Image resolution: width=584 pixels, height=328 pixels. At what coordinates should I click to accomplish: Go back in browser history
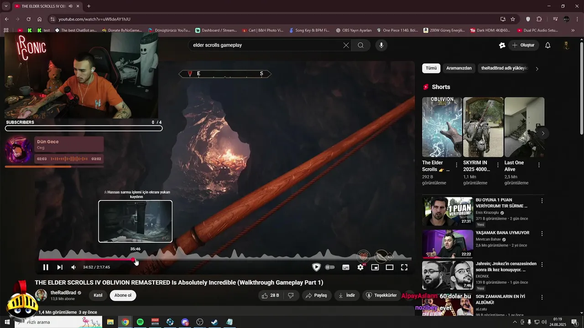(x=6, y=19)
